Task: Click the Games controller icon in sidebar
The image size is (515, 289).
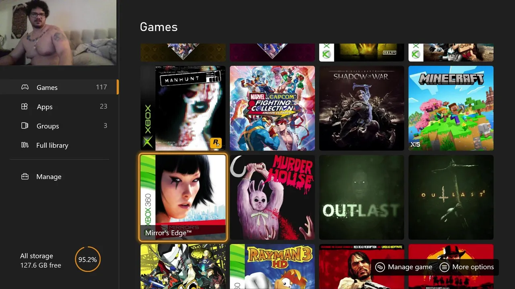Action: pyautogui.click(x=25, y=87)
